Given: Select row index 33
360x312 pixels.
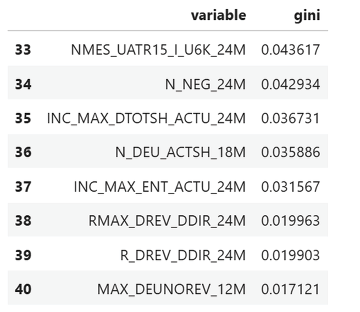Looking at the screenshot, I should [23, 49].
